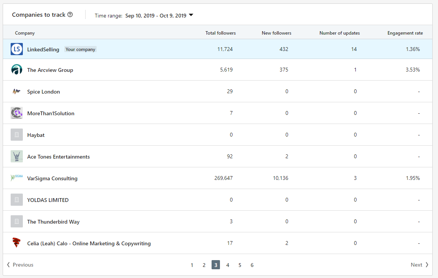Click the 3.53% engagement rate value
438x278 pixels.
tap(413, 70)
